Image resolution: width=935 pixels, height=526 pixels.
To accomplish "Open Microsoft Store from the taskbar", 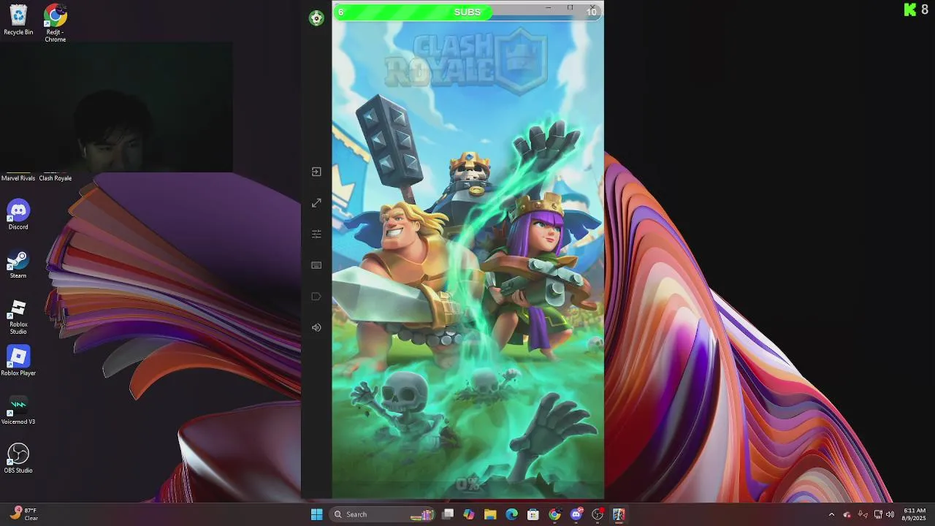I will click(533, 514).
